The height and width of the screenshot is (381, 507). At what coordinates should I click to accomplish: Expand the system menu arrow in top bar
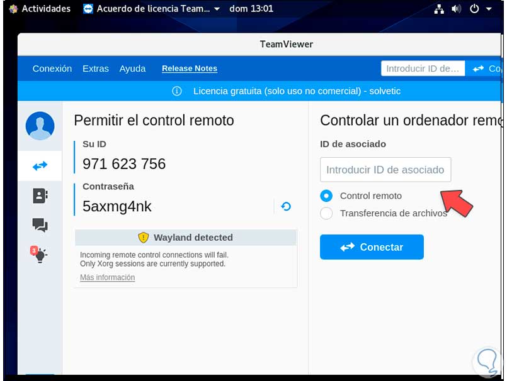point(489,9)
